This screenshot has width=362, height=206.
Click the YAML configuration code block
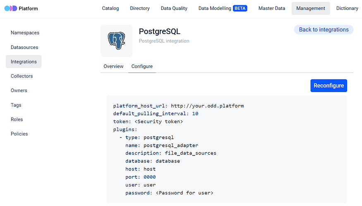coord(227,149)
